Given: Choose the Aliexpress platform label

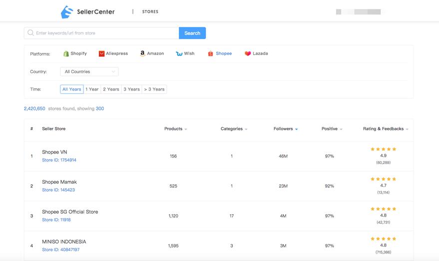Looking at the screenshot, I should pyautogui.click(x=117, y=53).
